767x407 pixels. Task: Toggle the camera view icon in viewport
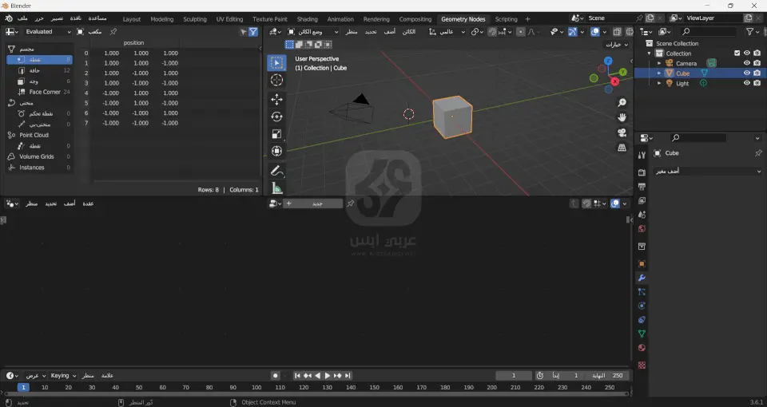pyautogui.click(x=622, y=133)
